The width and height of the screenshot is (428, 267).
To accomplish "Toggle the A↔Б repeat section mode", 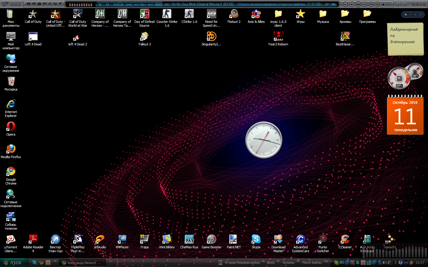I will pos(129,4).
